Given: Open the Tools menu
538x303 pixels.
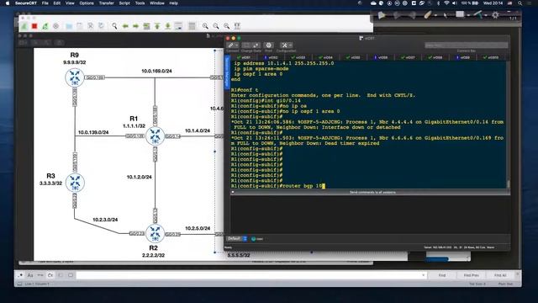Looking at the screenshot, I should (x=140, y=3).
